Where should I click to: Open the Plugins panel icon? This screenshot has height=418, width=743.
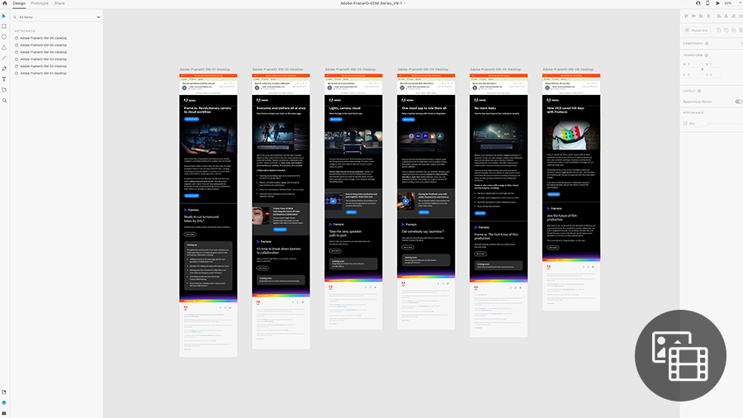pos(4,411)
